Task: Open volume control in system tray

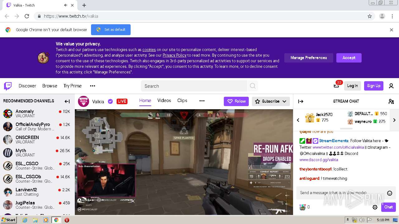Action: 362,220
